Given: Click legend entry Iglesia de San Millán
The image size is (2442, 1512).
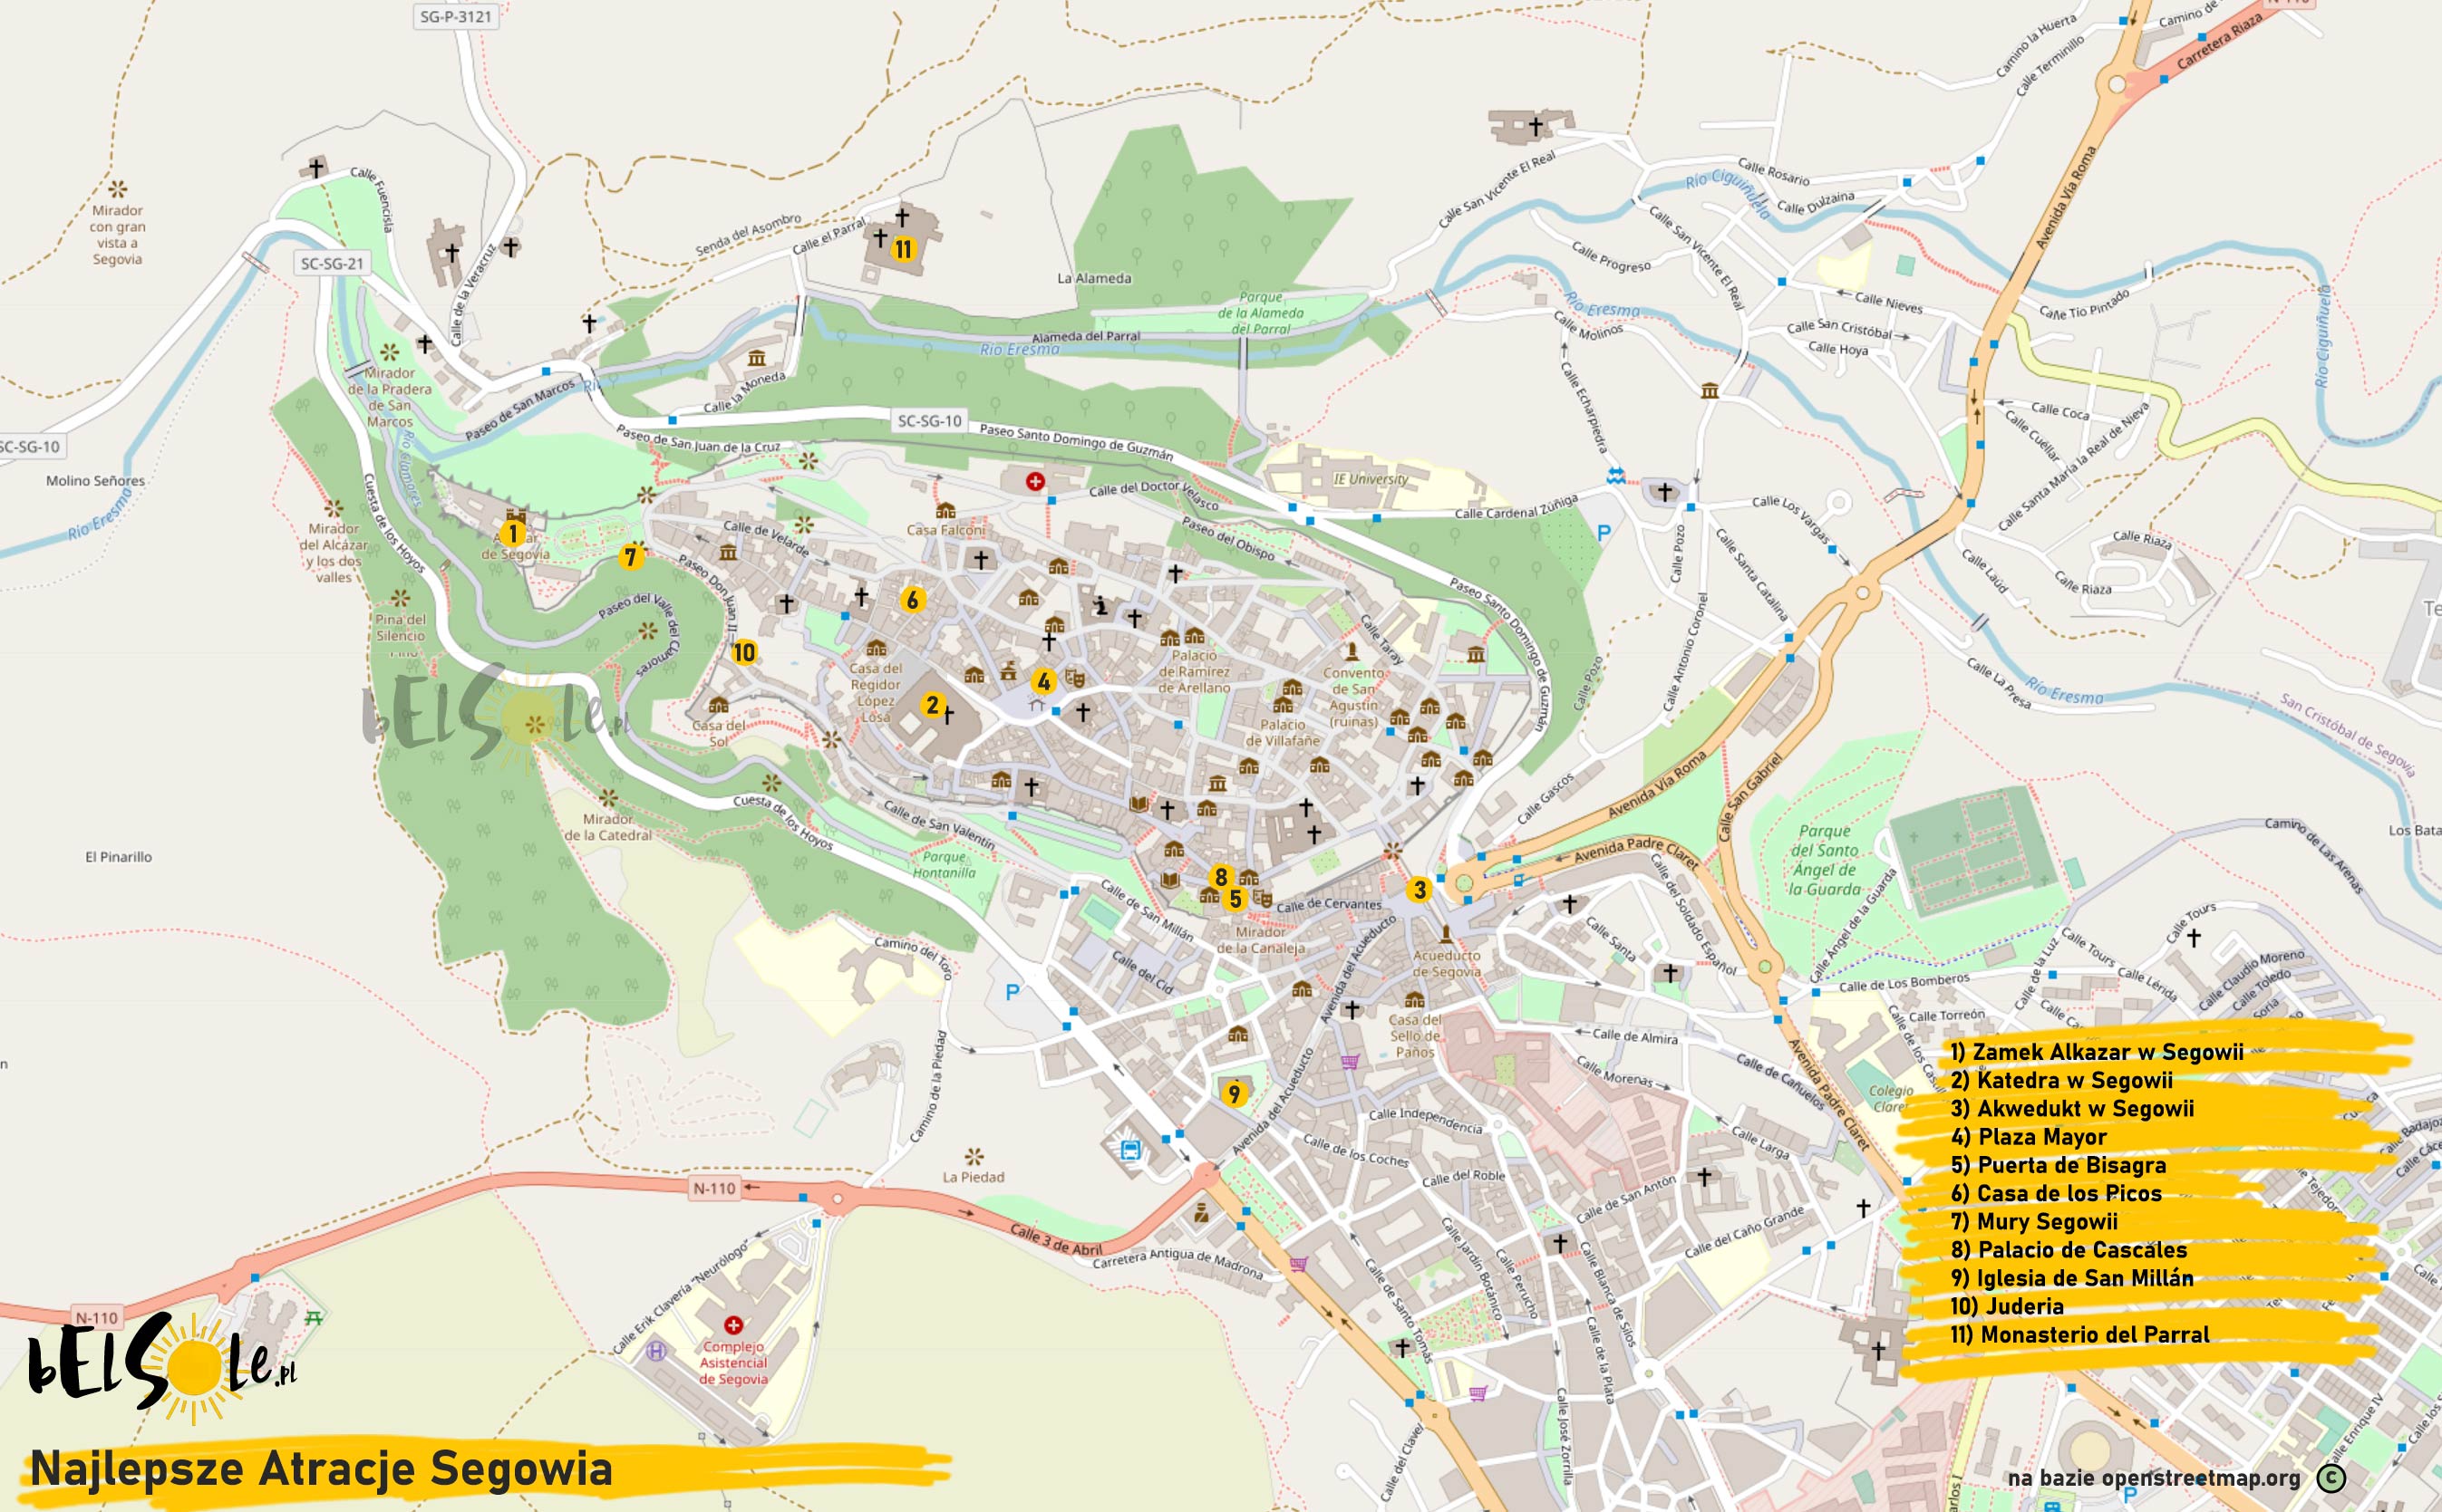Looking at the screenshot, I should click(x=2071, y=1278).
